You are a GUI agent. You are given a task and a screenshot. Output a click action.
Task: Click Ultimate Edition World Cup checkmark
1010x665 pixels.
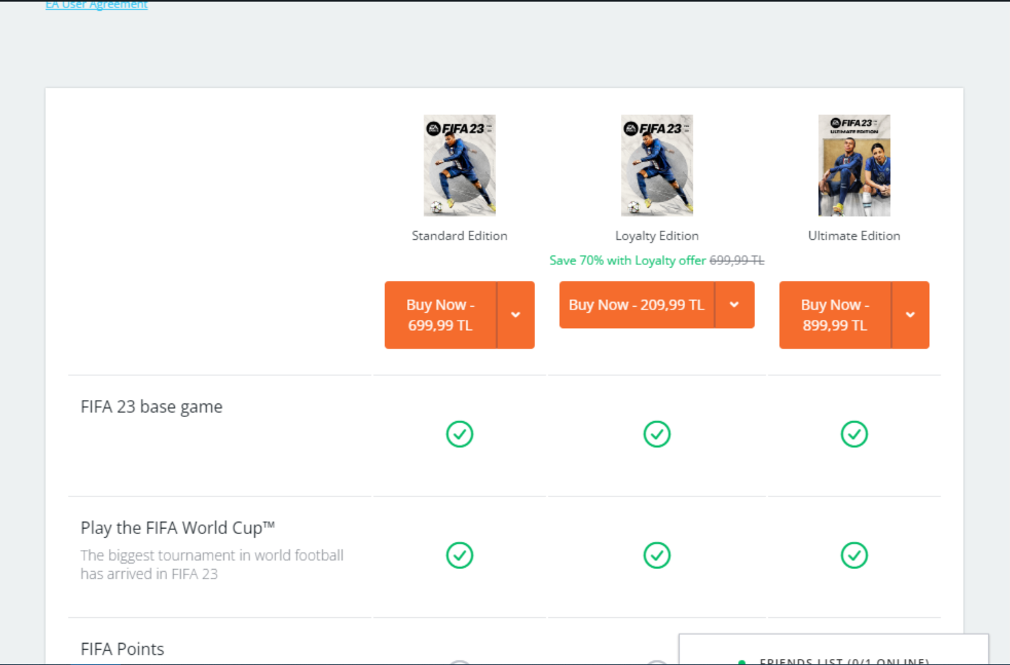pyautogui.click(x=854, y=555)
